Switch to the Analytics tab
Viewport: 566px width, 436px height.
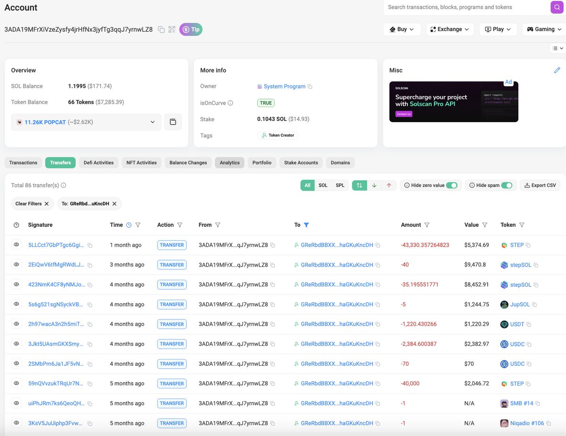[230, 162]
